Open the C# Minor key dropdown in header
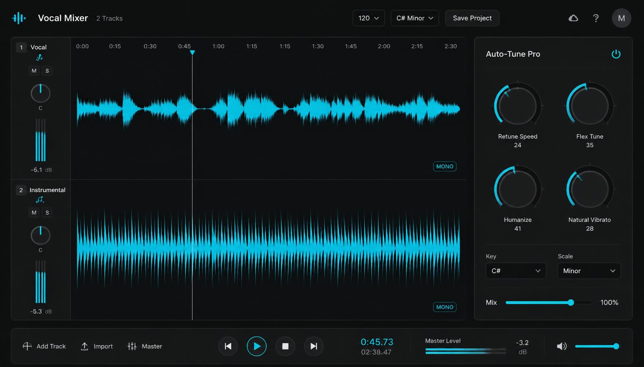The height and width of the screenshot is (367, 644). click(415, 18)
